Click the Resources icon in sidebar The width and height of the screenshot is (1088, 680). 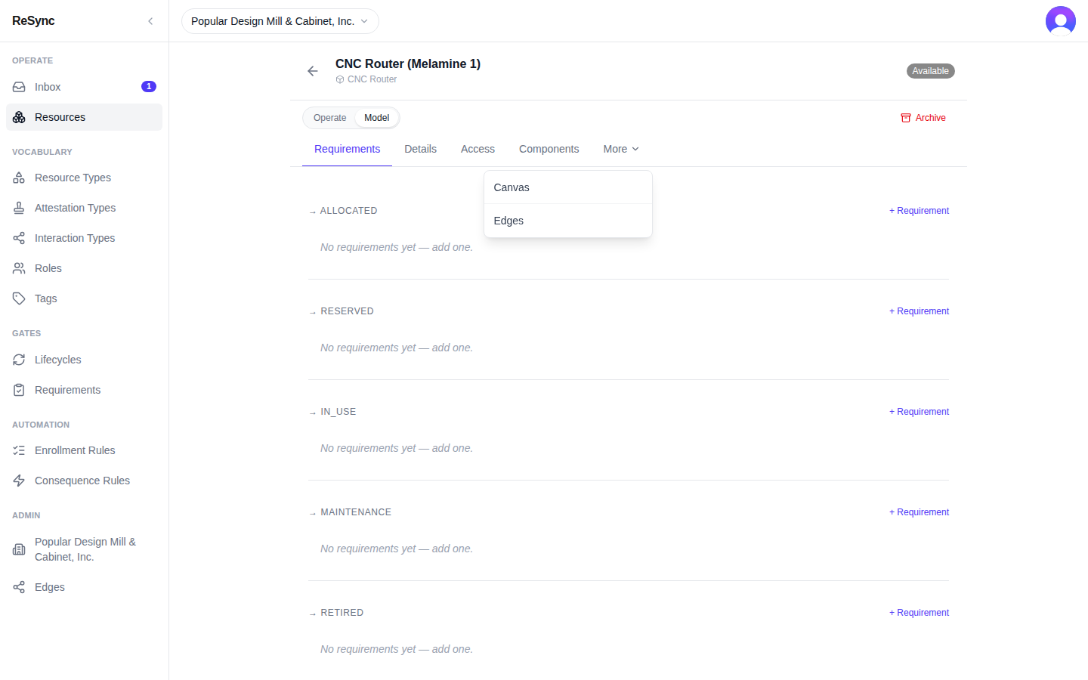coord(19,117)
